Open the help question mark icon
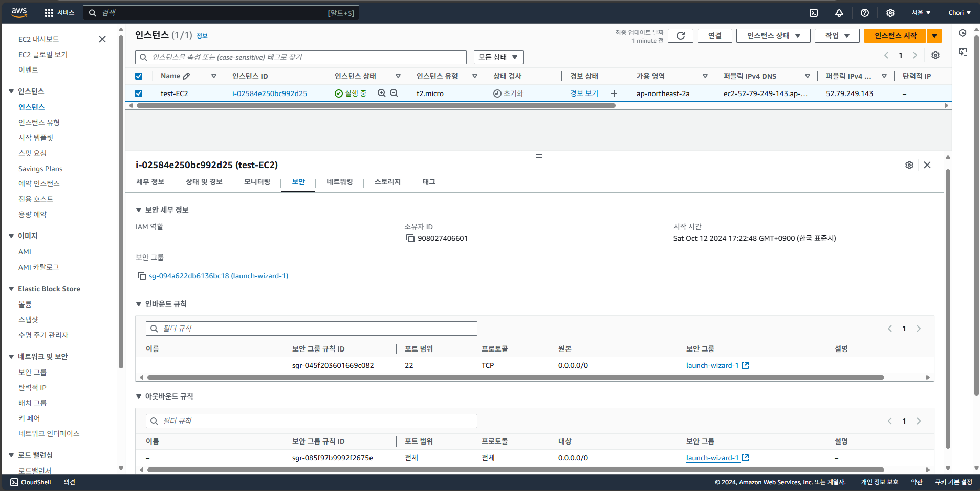 coord(865,13)
